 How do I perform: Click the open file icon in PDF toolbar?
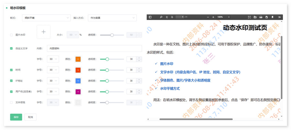[255, 17]
